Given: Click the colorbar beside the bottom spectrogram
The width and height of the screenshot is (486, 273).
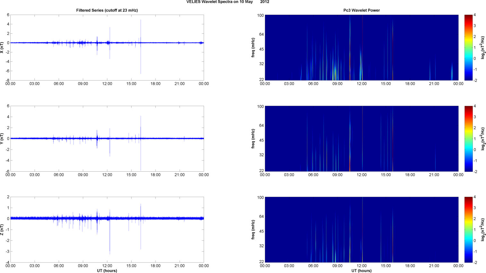Looking at the screenshot, I should [468, 230].
